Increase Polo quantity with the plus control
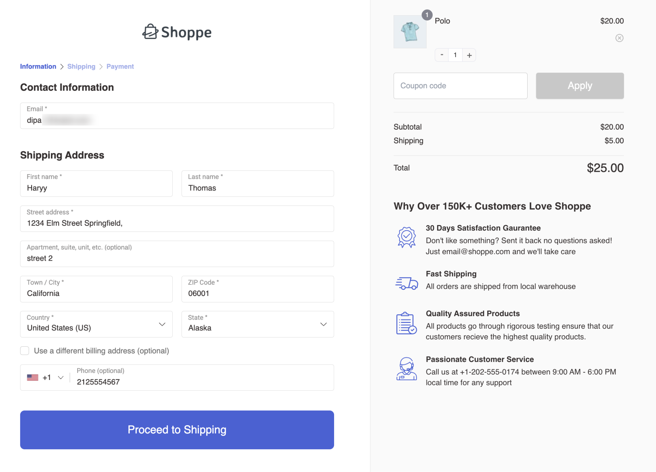656x472 pixels. (469, 55)
